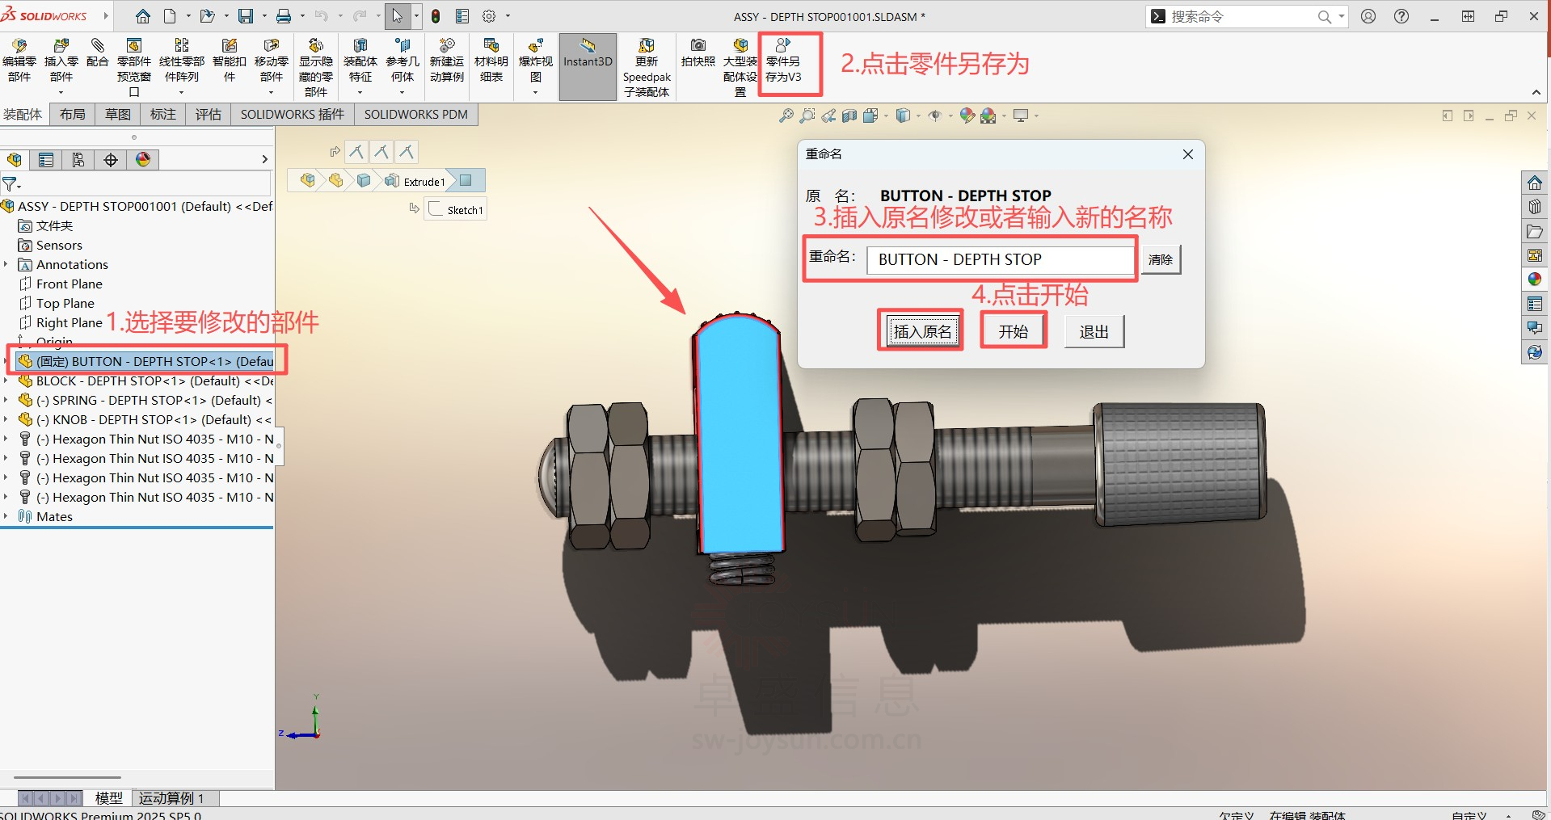Open the Print dropdown arrow
Image resolution: width=1551 pixels, height=820 pixels.
pos(302,16)
